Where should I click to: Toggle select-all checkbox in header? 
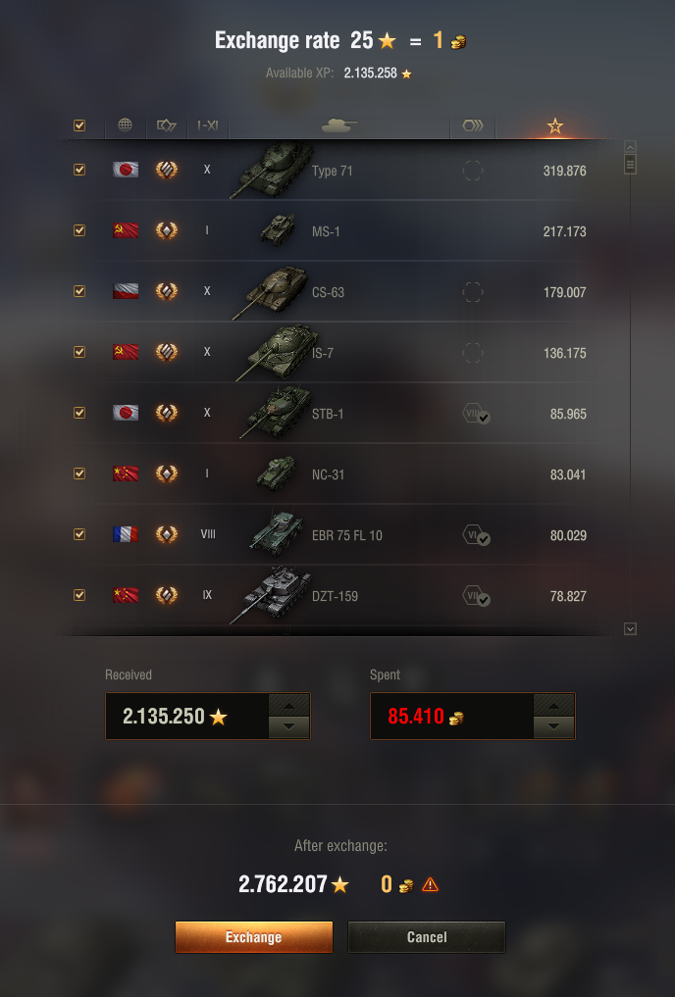point(79,125)
